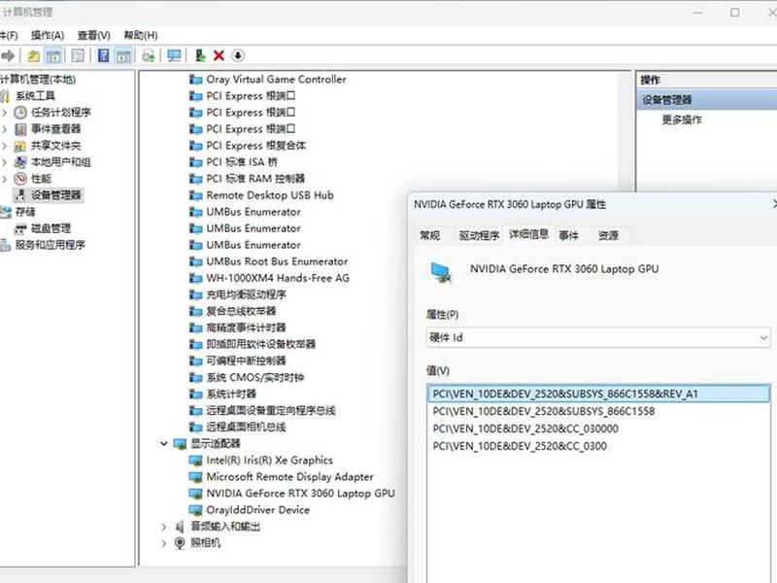
Task: Click the gray properties sheet toolbar icon
Action: pos(78,55)
